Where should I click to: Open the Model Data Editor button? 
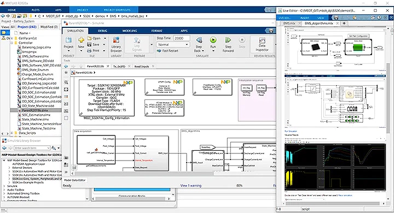pos(74,180)
